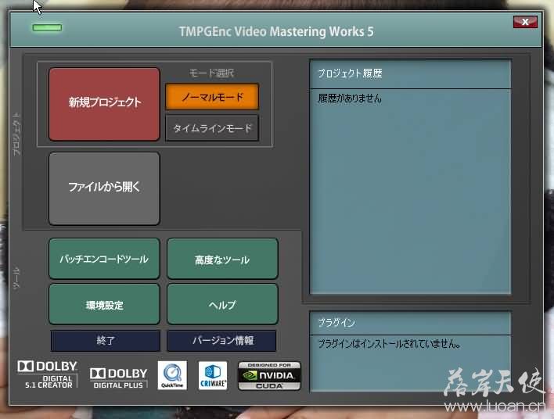Open ファイルから開く (open from file)
This screenshot has height=419, width=554.
pyautogui.click(x=104, y=188)
